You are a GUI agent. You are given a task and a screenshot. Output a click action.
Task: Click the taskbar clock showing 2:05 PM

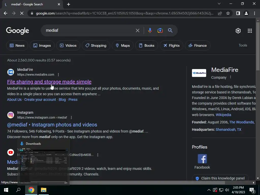pyautogui.click(x=238, y=190)
